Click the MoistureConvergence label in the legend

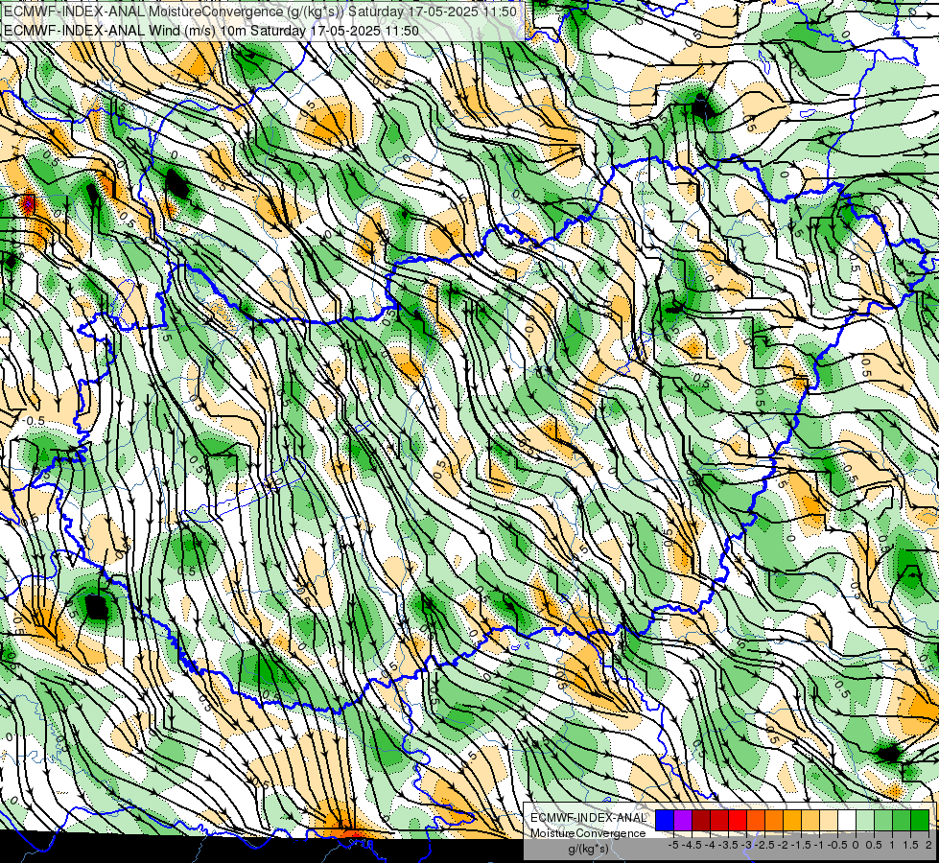pos(588,833)
